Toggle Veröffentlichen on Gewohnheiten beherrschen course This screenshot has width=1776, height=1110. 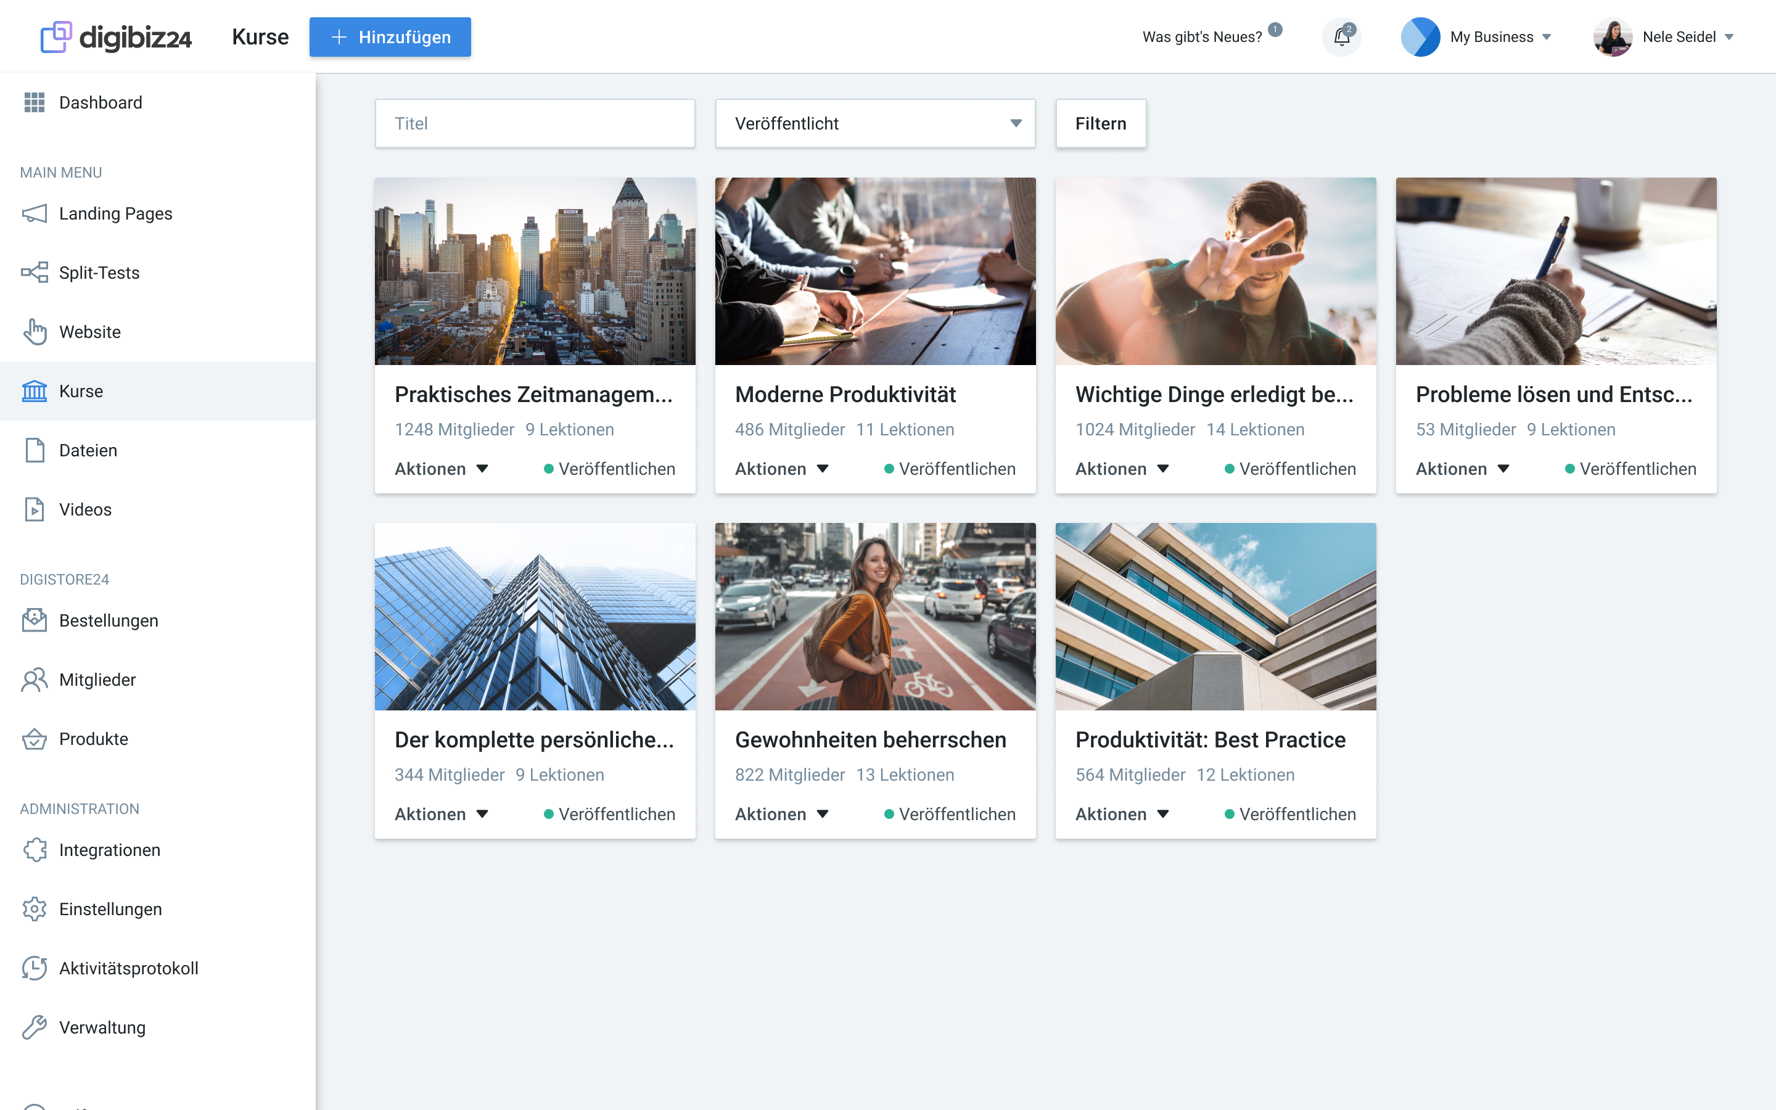949,814
